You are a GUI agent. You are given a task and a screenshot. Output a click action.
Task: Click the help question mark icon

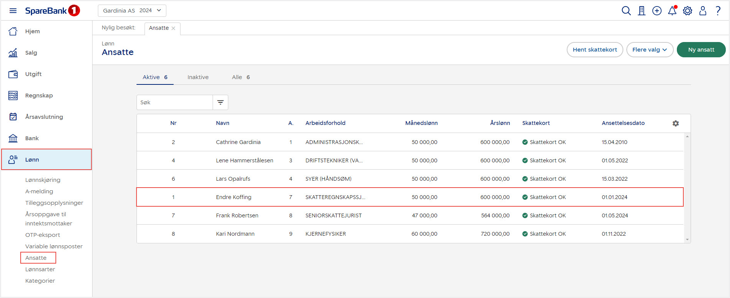point(718,11)
